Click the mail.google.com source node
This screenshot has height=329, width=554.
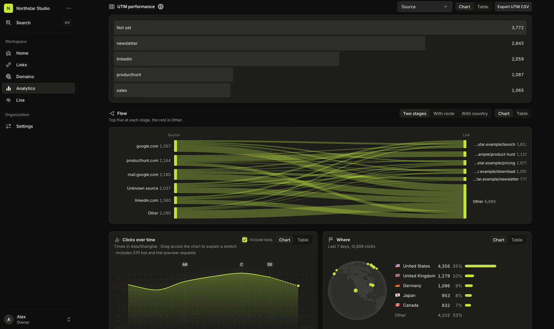[175, 175]
